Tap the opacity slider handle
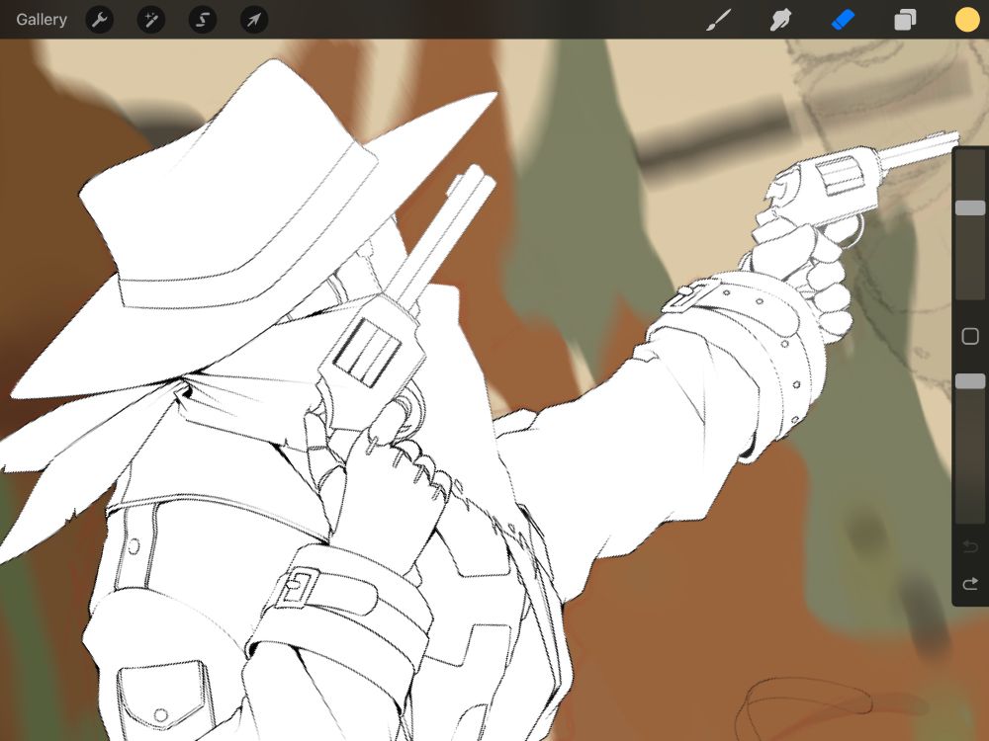989x741 pixels. [x=970, y=380]
